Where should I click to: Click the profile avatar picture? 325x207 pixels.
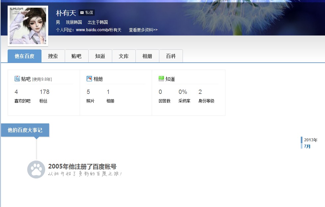(28, 26)
